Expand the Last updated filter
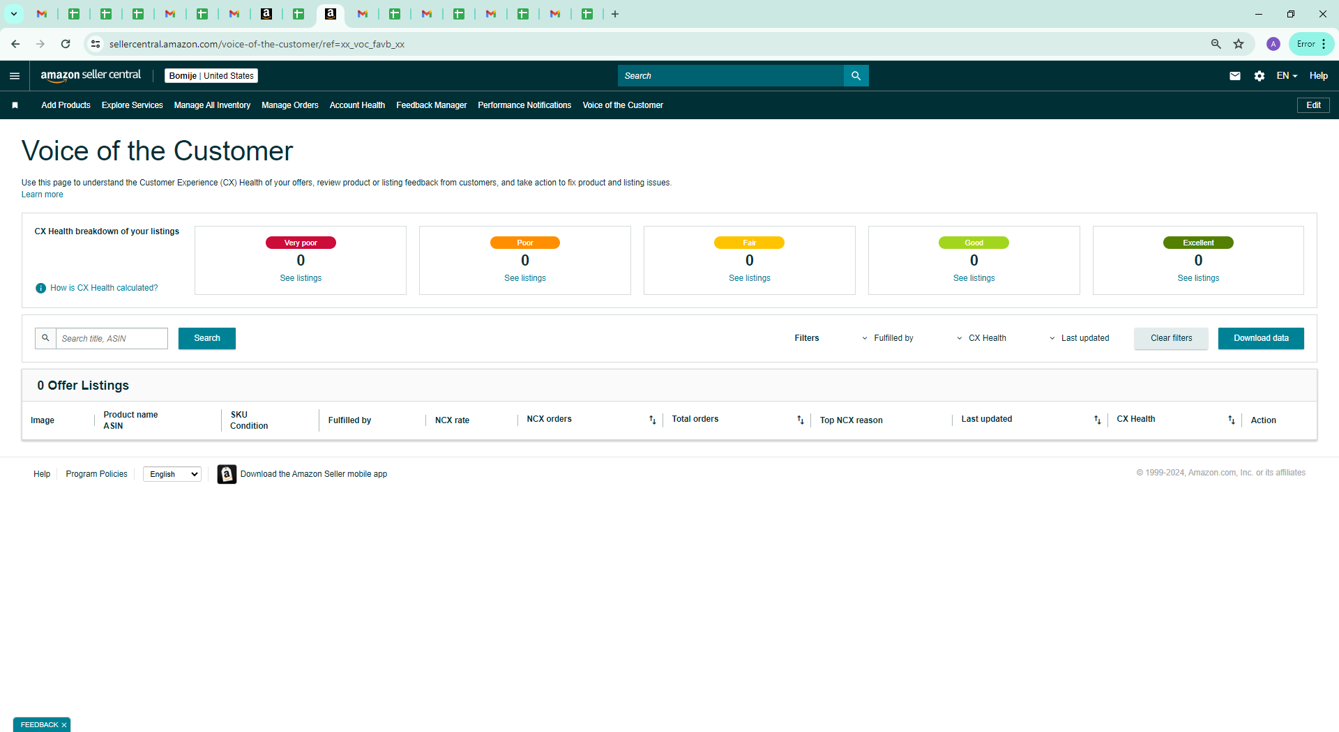1339x732 pixels. click(1080, 338)
